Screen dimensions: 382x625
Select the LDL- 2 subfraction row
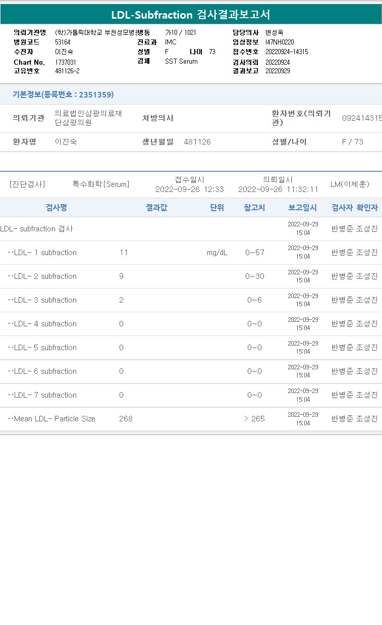click(191, 276)
